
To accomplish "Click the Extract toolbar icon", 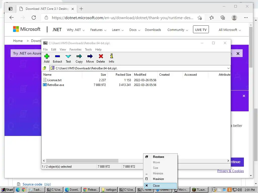I will point(57,58).
